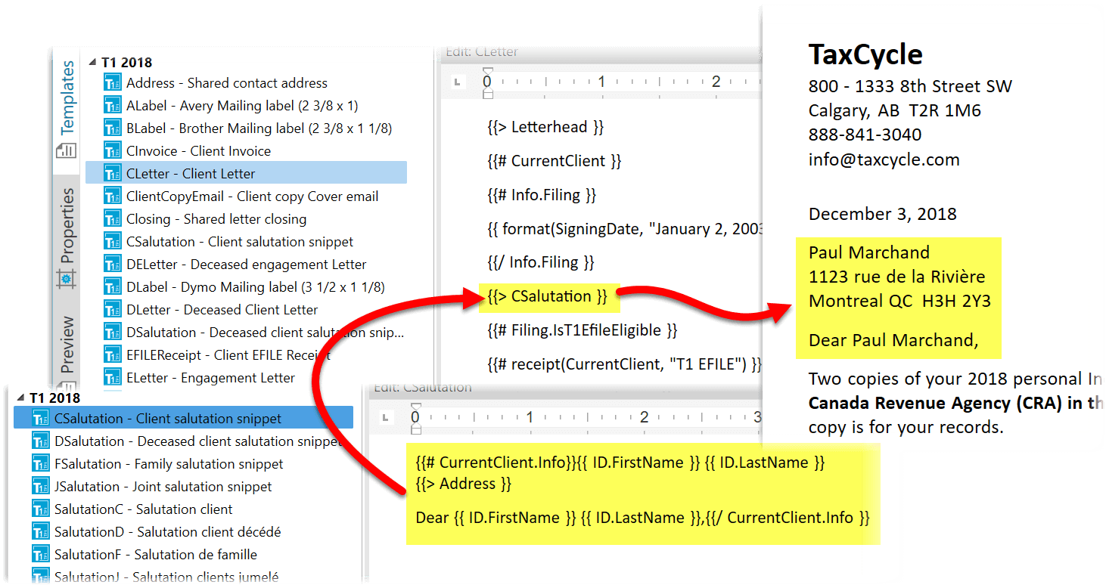Click the {{> Letterhead }} line in editor

click(545, 127)
